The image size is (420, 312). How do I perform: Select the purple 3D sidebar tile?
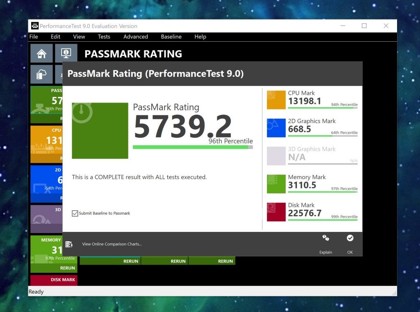tap(46, 219)
